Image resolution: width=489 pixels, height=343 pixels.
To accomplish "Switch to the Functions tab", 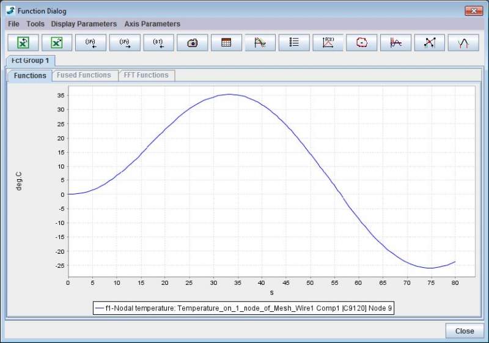I will [30, 75].
